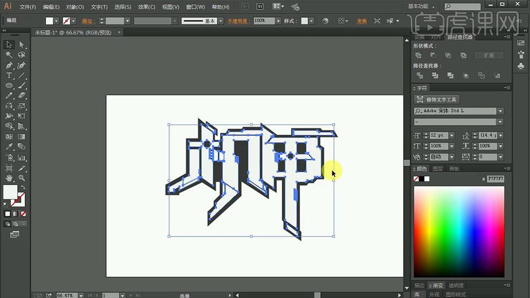Expand the font size 12 pt dropdown
The height and width of the screenshot is (298, 530).
click(452, 135)
